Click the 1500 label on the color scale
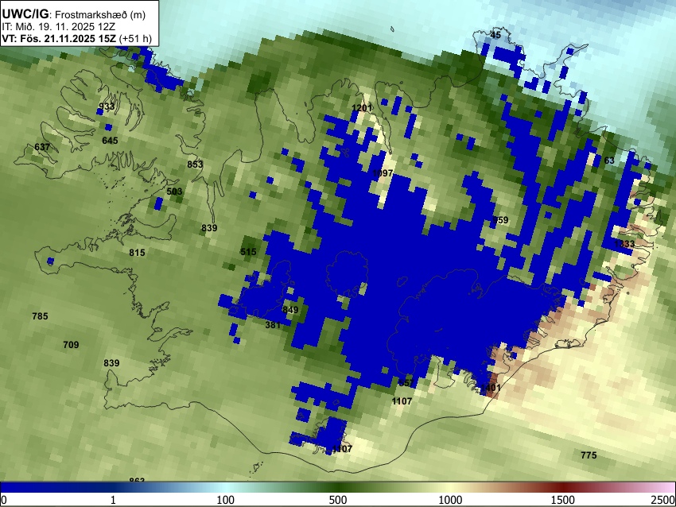The height and width of the screenshot is (507, 676). click(x=563, y=500)
